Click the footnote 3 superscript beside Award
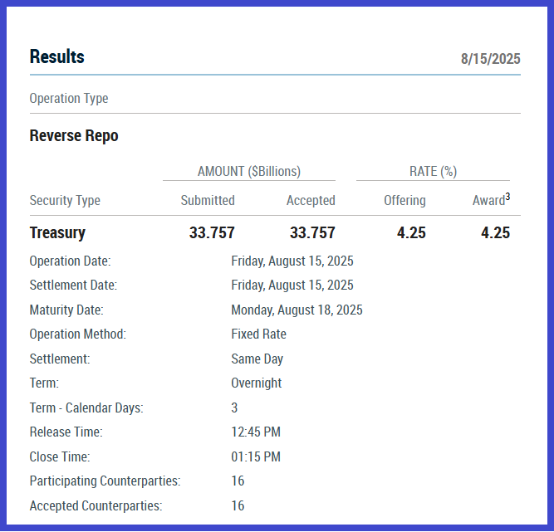Viewport: 554px width, 532px height. 507,197
